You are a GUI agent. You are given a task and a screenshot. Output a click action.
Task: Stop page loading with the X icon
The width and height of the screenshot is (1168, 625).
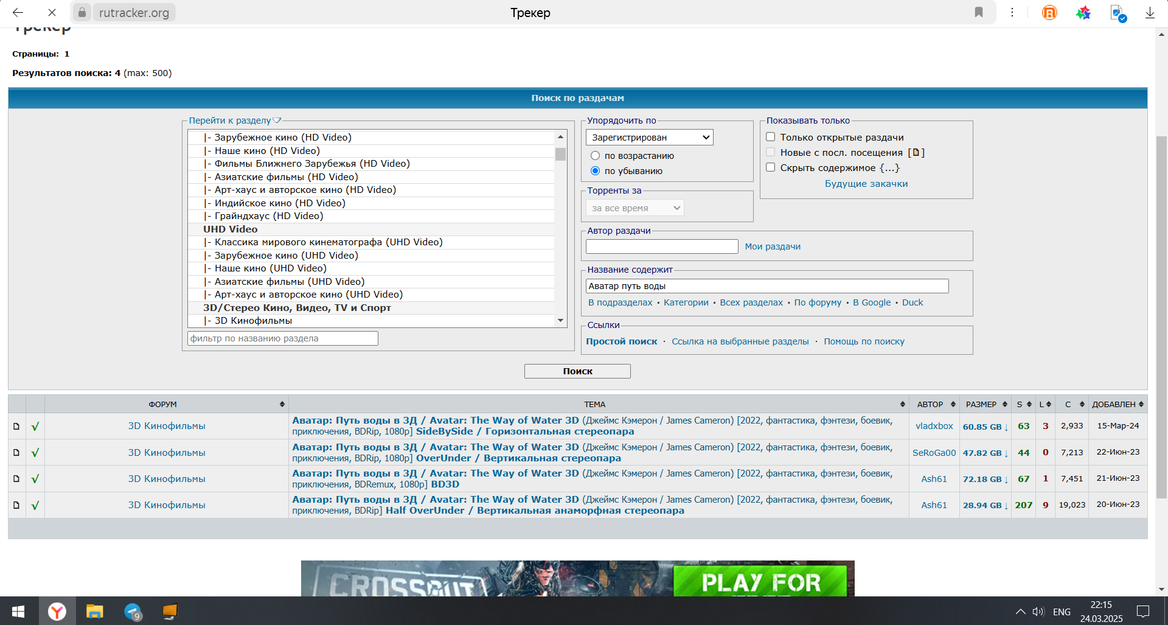point(52,12)
